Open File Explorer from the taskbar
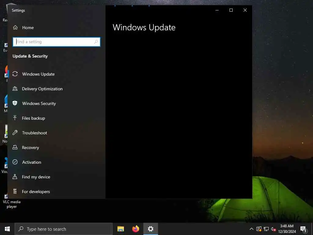 tap(120, 229)
